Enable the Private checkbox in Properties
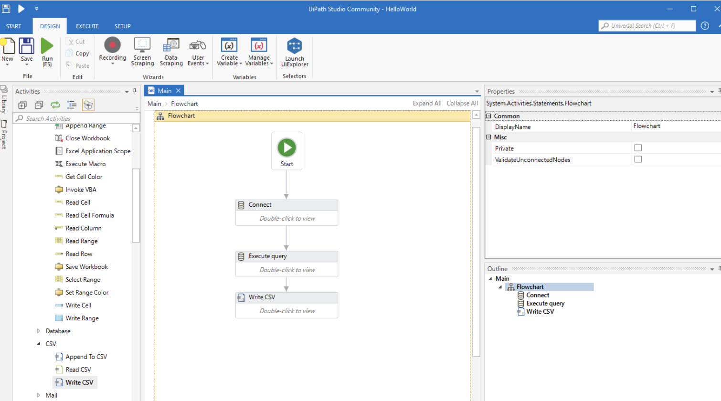This screenshot has height=401, width=721. pyautogui.click(x=638, y=148)
